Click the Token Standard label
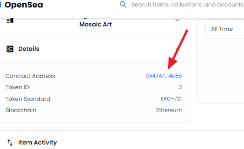The width and height of the screenshot is (244, 149). click(28, 99)
